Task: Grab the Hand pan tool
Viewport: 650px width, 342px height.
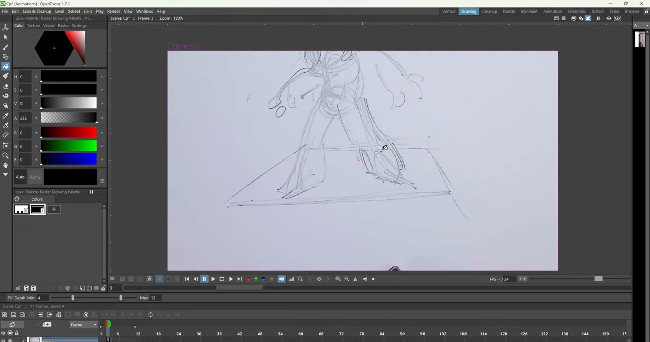Action: [x=6, y=166]
